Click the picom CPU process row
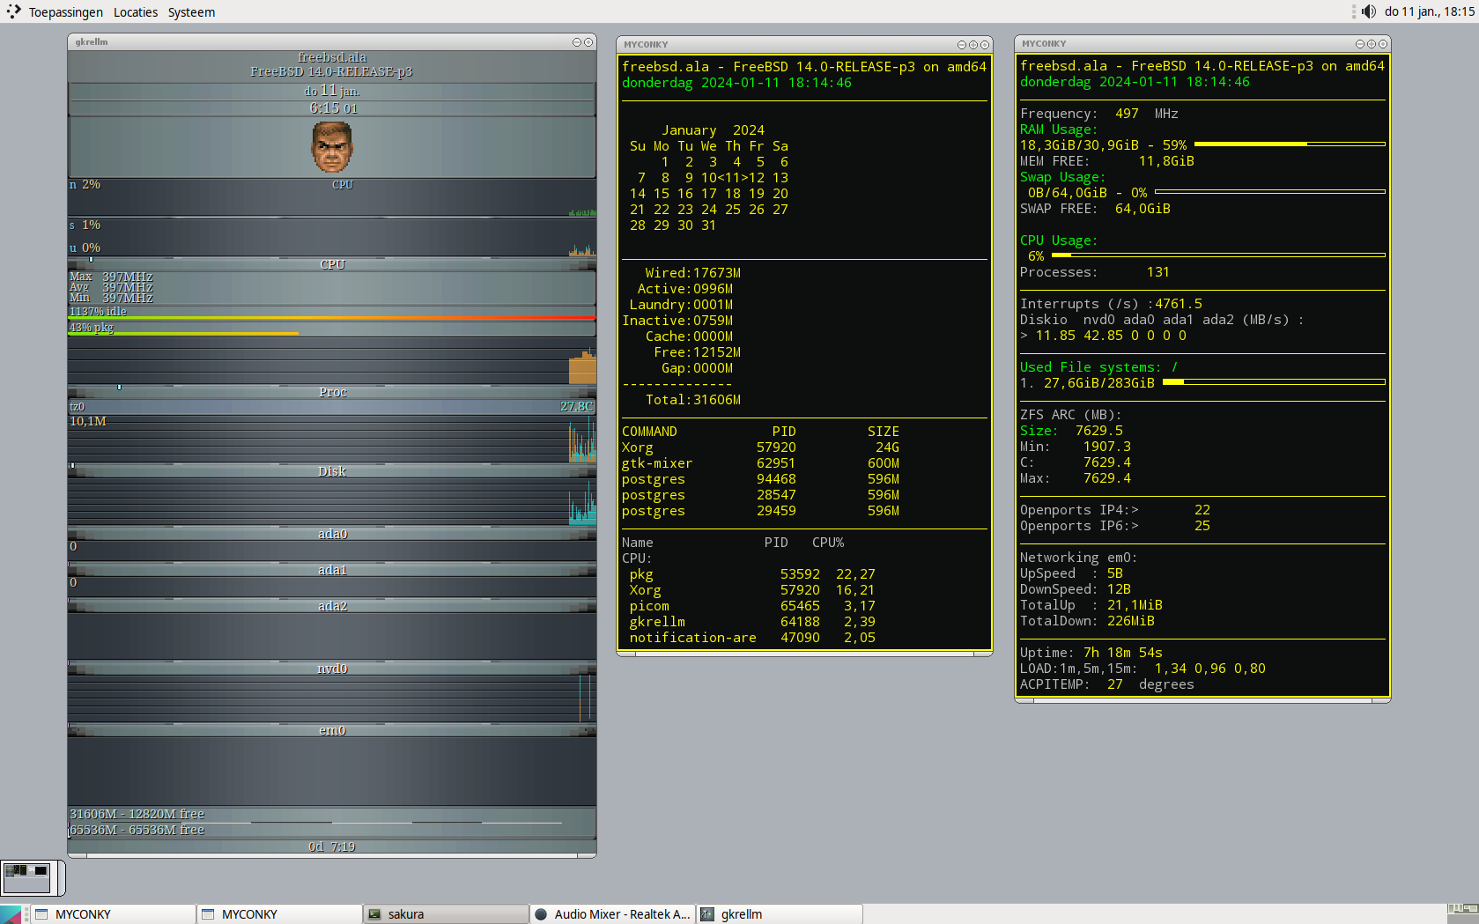 click(x=752, y=606)
